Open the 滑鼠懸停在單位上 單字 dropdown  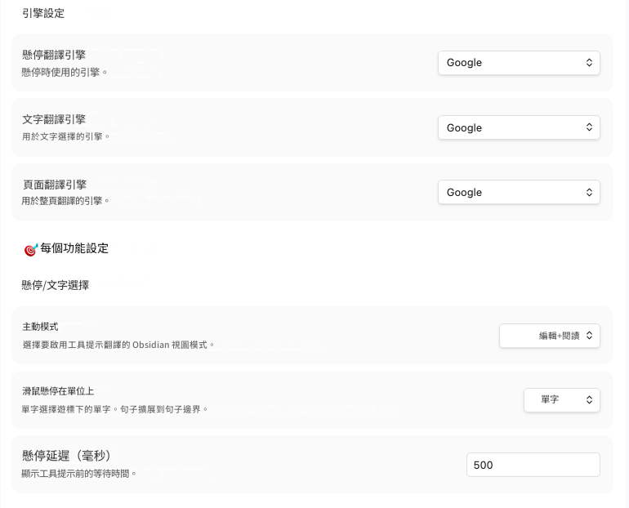[562, 399]
